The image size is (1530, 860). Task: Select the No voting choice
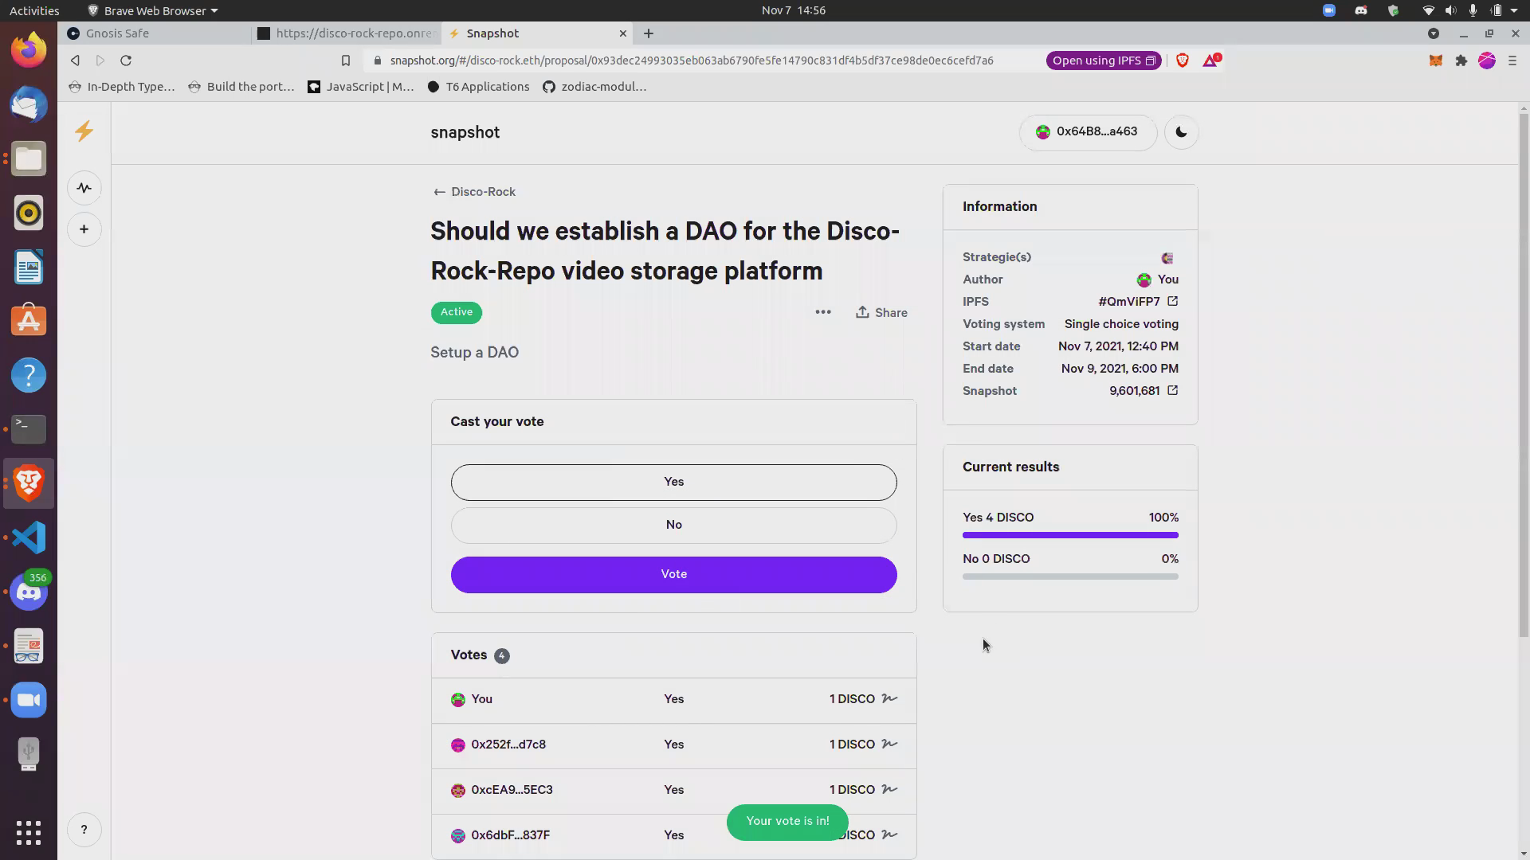click(673, 526)
